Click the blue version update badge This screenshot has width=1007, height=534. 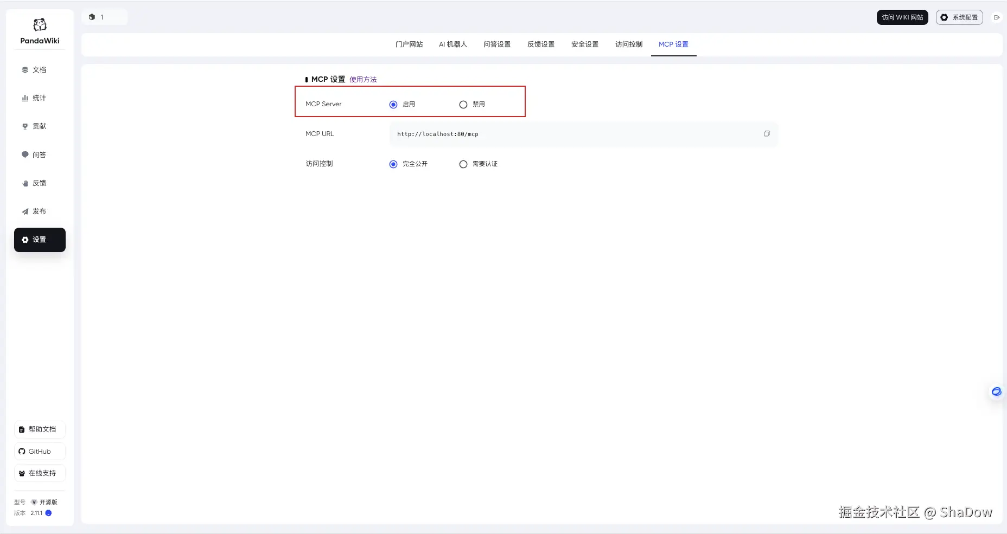tap(48, 513)
